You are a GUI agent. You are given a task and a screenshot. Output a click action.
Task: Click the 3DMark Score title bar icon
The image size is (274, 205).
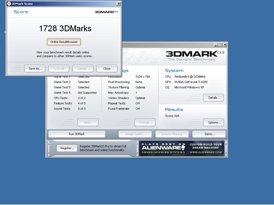[9, 4]
